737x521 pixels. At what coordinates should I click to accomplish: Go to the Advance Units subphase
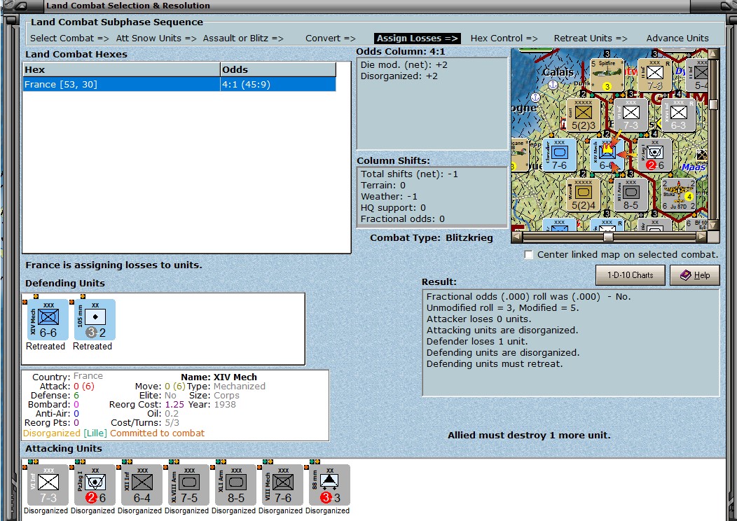[x=677, y=38]
